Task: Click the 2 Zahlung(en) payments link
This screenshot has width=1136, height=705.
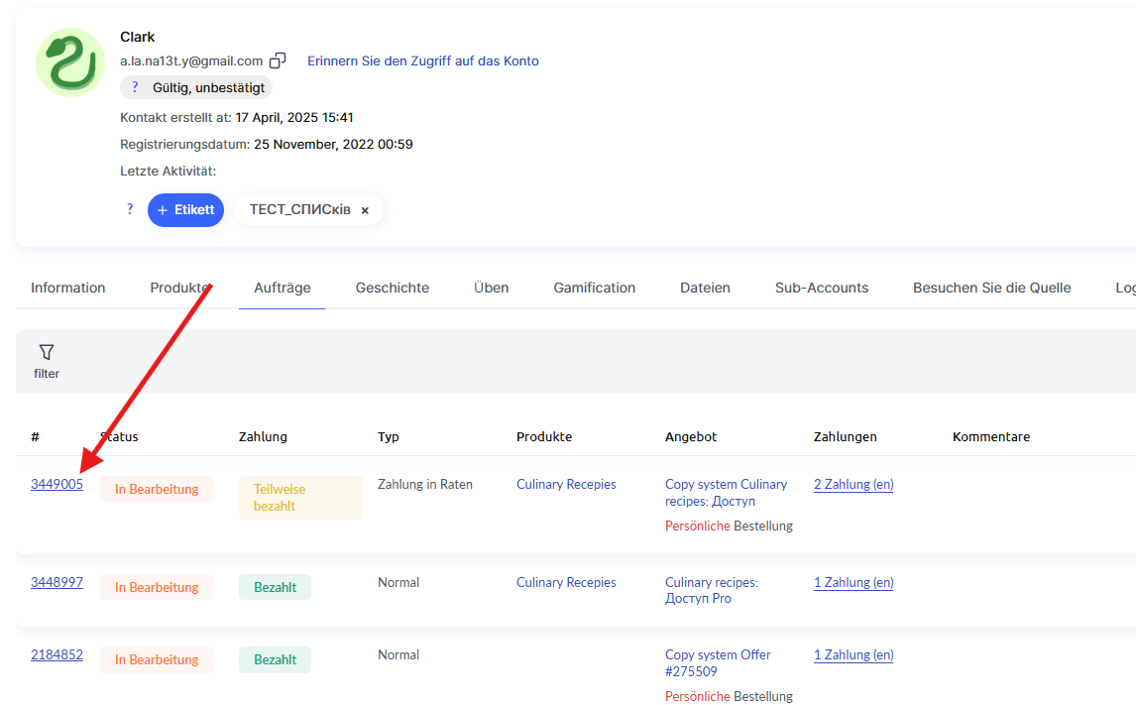Action: (x=852, y=484)
